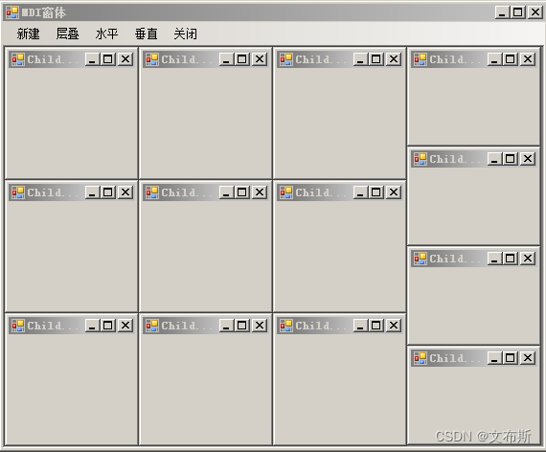Maximize the bottom Child window in second column
Screen dimensions: 546x452
tap(242, 326)
